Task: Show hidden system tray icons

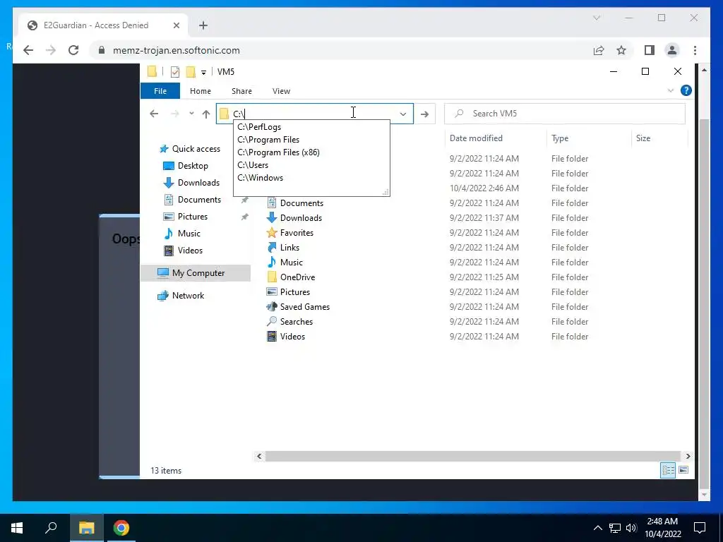Action: pyautogui.click(x=597, y=528)
